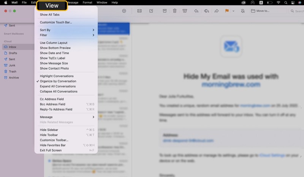Click the Wi-Fi status icon in menu bar
The height and width of the screenshot is (177, 304).
point(279,3)
